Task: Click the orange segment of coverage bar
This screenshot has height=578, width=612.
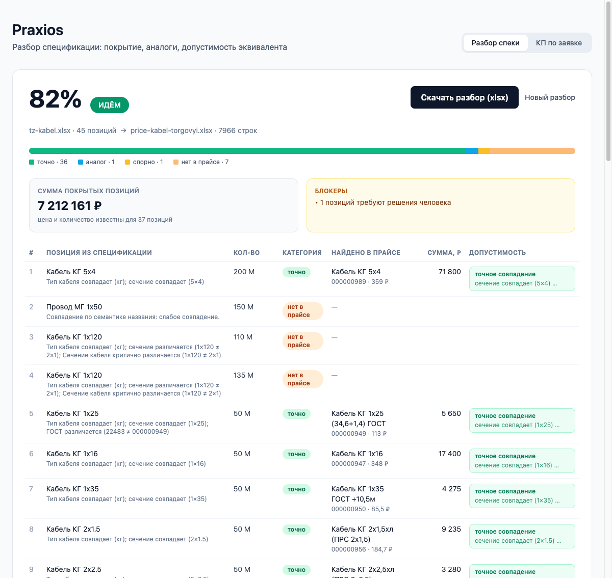Action: 532,151
